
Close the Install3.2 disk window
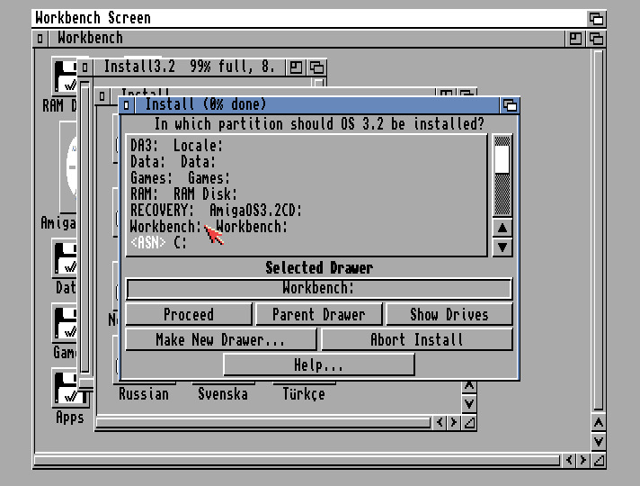pyautogui.click(x=84, y=67)
